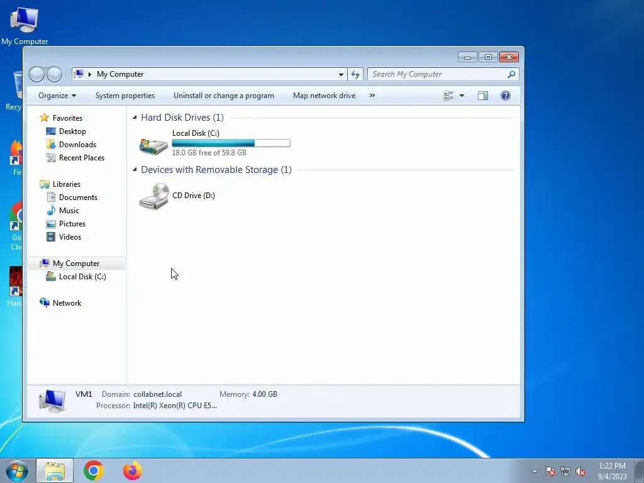Click the '4.00 GB' memory value

point(265,394)
